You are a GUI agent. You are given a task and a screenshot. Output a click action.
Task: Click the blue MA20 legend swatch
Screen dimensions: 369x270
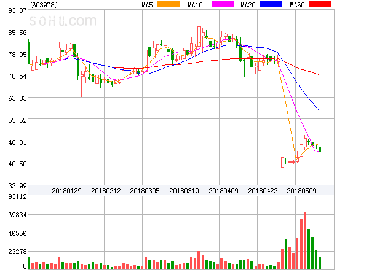(x=271, y=4)
